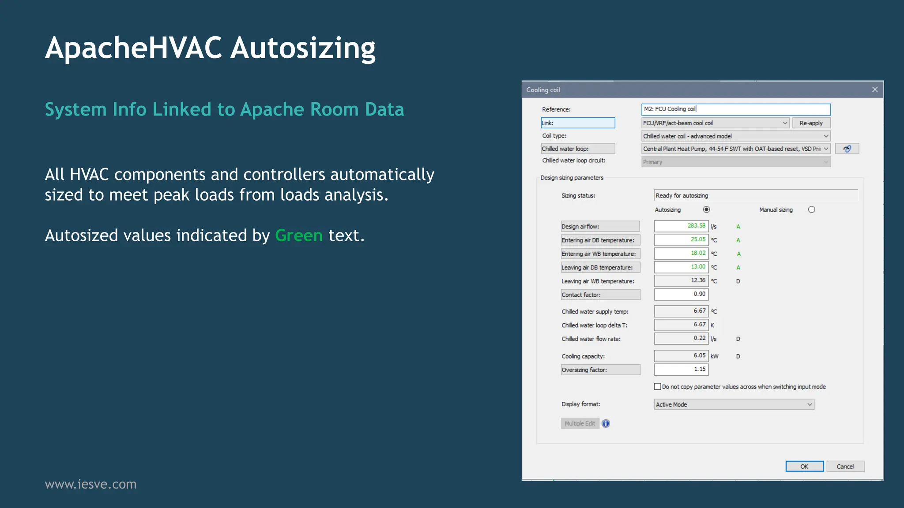The image size is (904, 508).
Task: Click the Multiple Edit button
Action: click(580, 423)
